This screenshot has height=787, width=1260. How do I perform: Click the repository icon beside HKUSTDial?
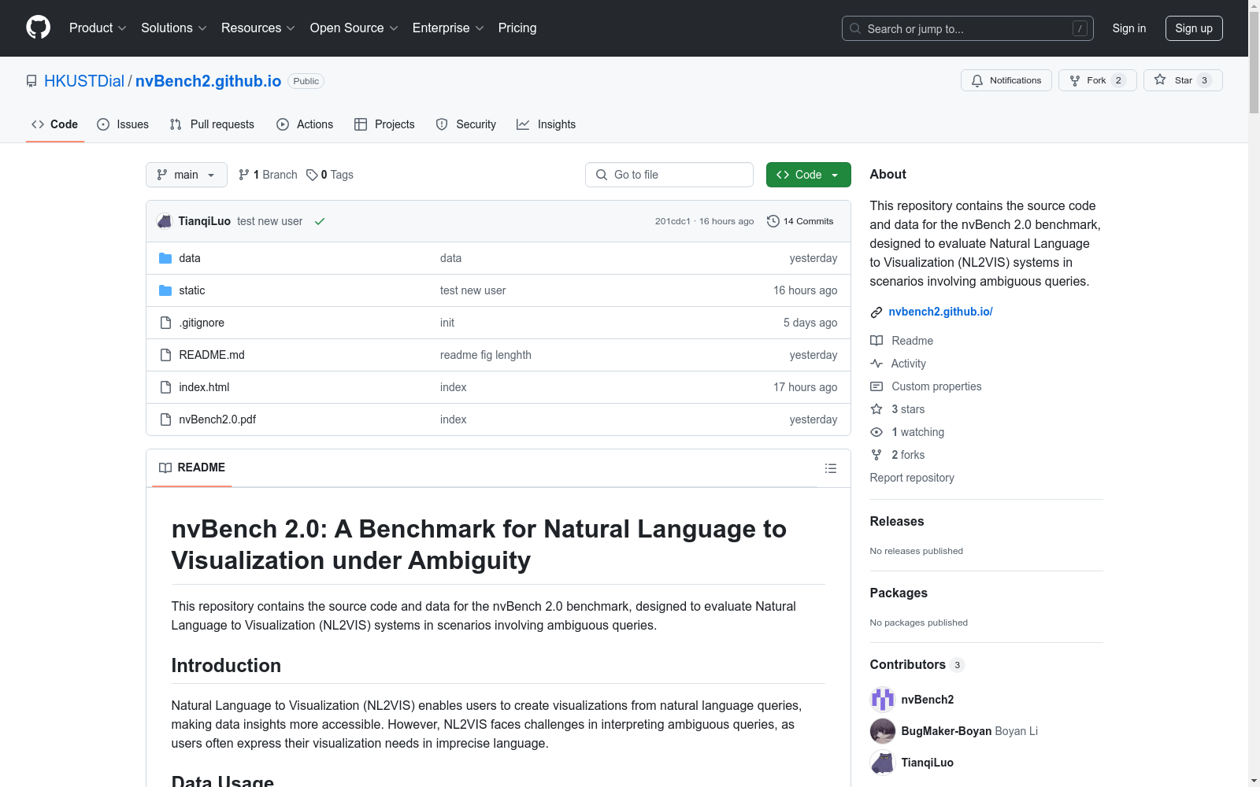tap(31, 81)
